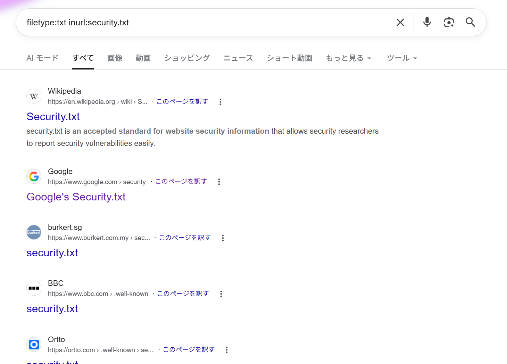The height and width of the screenshot is (364, 507).
Task: Open the three-dot menu for the Ortto result
Action: (226, 350)
